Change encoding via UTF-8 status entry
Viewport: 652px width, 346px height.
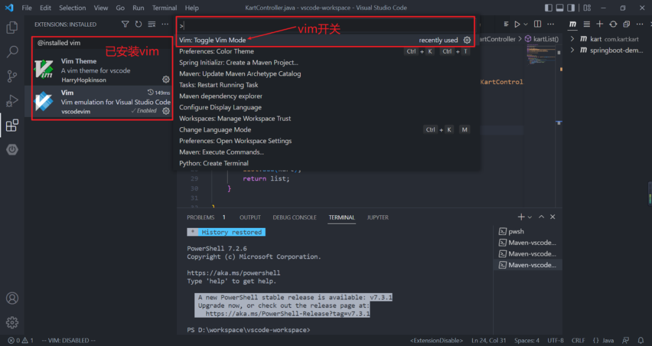(555, 340)
